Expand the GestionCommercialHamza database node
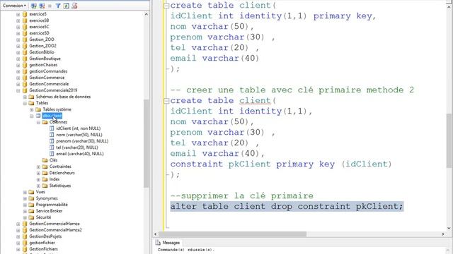This screenshot has width=453, height=254. click(18, 224)
